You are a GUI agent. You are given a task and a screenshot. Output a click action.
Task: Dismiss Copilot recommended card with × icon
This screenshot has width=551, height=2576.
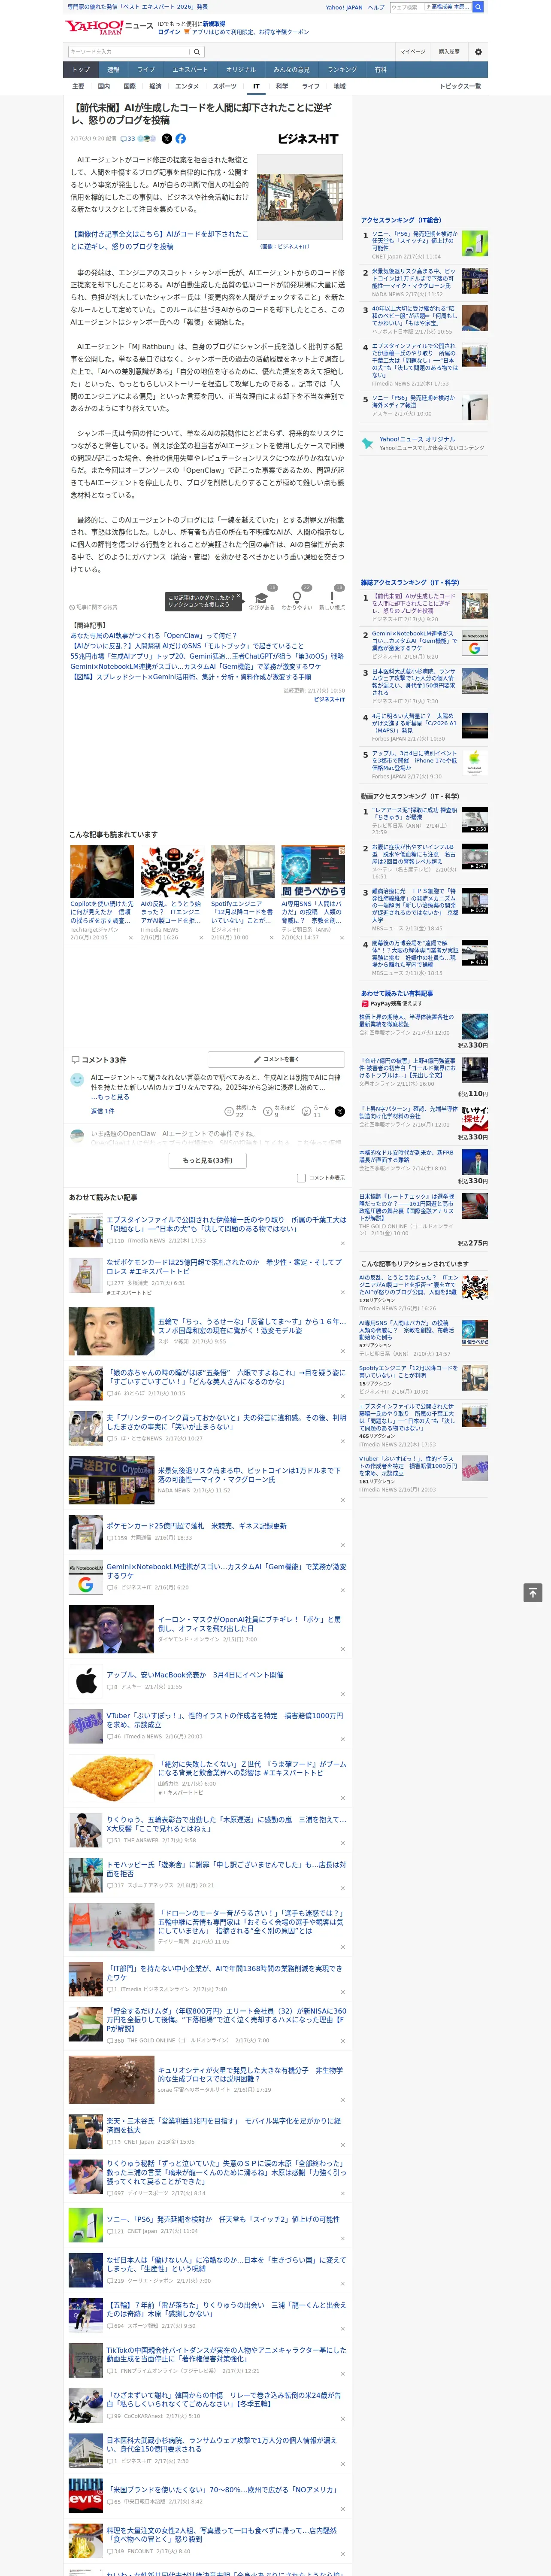click(131, 938)
